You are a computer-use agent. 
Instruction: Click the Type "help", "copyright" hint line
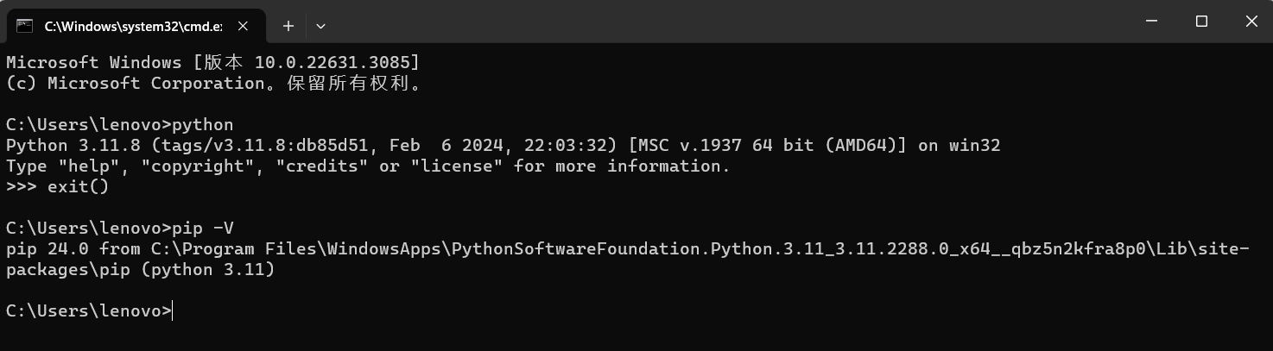click(x=367, y=166)
